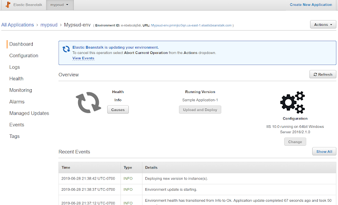Open Monitoring in the sidebar
This screenshot has width=338, height=205.
pyautogui.click(x=21, y=90)
